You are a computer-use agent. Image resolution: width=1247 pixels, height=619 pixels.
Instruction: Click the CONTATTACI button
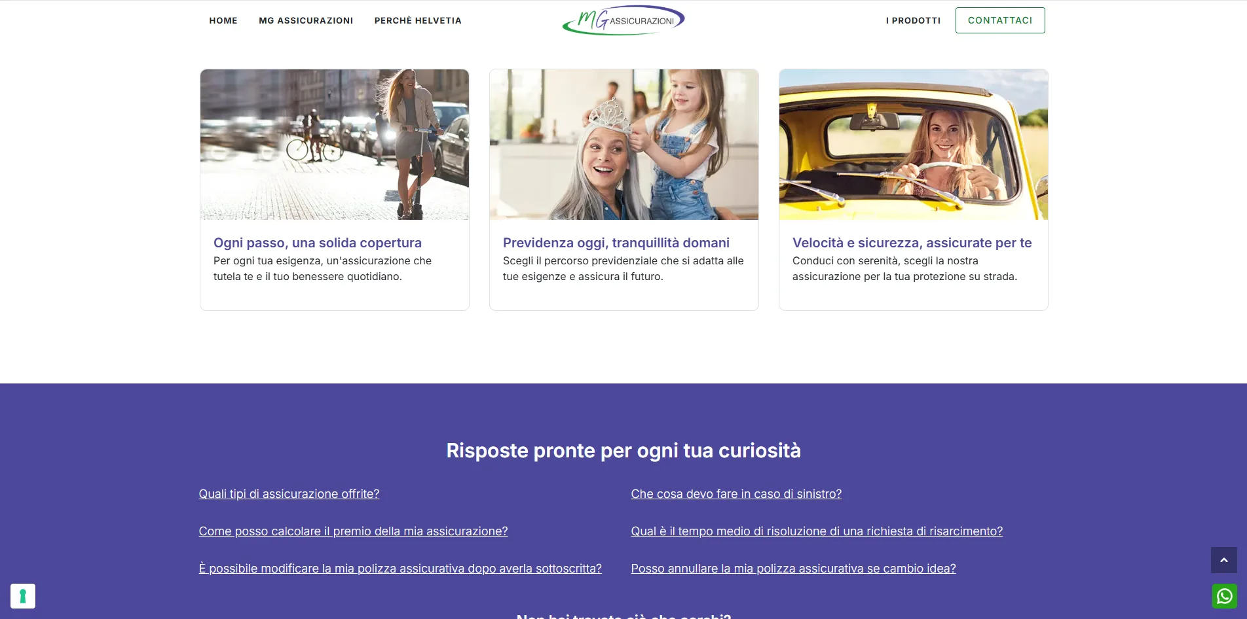click(1000, 20)
